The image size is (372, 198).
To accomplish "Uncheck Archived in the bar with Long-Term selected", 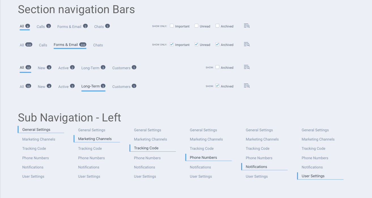I will point(217,86).
